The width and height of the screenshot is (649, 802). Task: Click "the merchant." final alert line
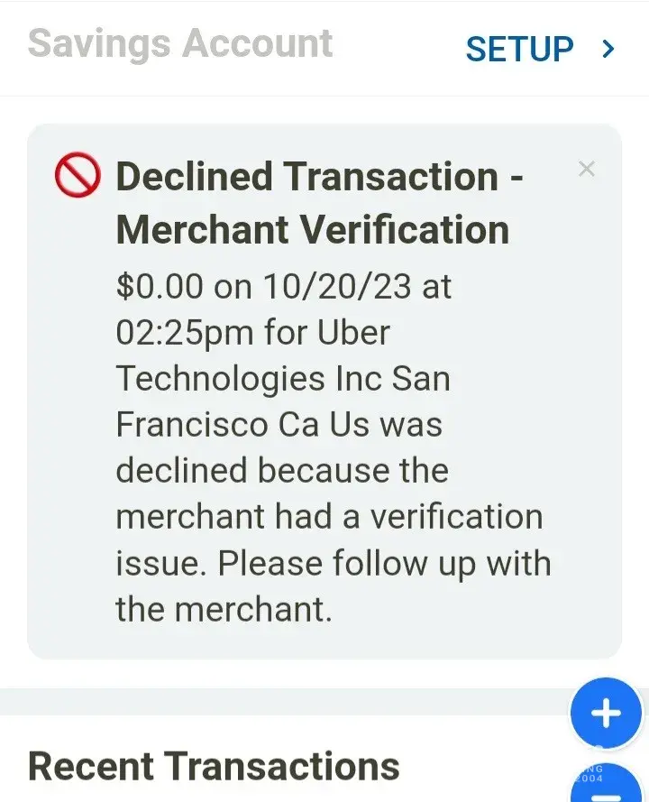tap(224, 609)
